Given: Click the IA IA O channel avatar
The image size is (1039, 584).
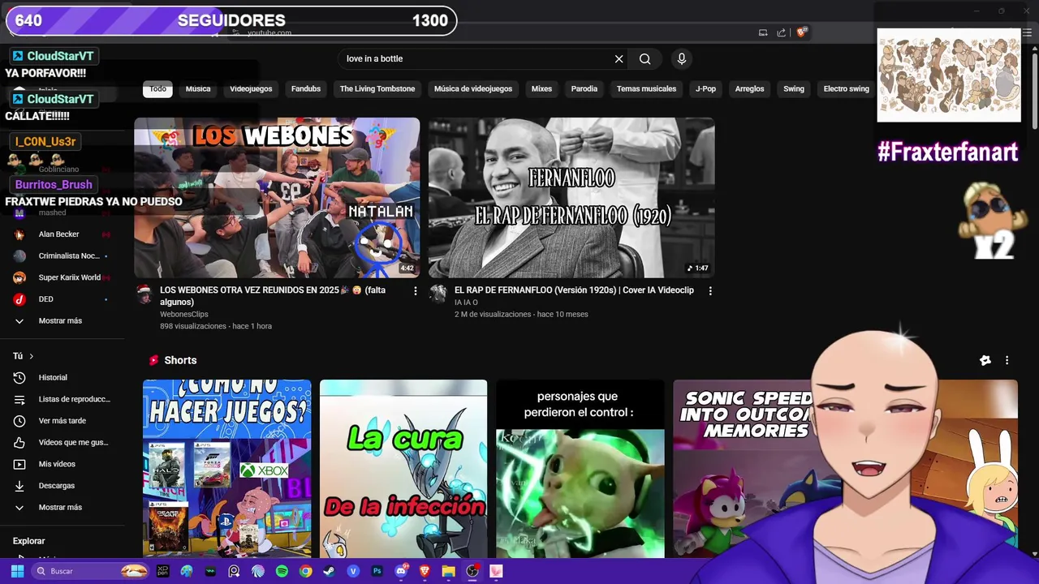Looking at the screenshot, I should tap(438, 294).
